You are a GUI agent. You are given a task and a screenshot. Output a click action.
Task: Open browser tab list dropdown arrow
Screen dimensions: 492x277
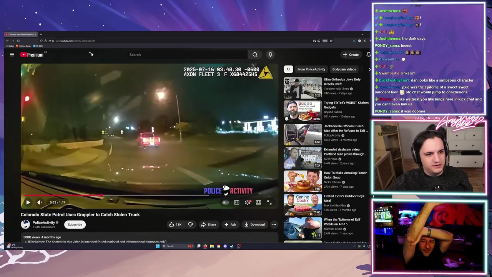tap(362, 34)
